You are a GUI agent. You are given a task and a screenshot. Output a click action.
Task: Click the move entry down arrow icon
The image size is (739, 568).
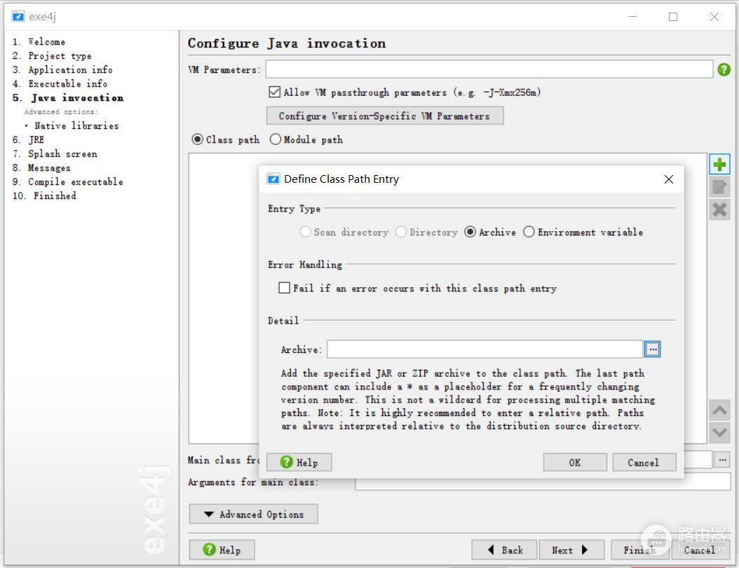(719, 432)
